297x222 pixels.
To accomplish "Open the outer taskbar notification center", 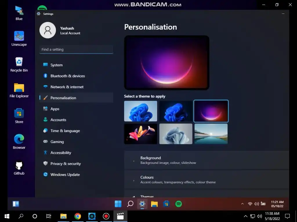I will pos(287,216).
